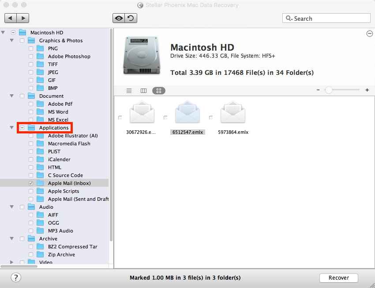The image size is (375, 288).
Task: Click in the Search field
Action: (326, 18)
